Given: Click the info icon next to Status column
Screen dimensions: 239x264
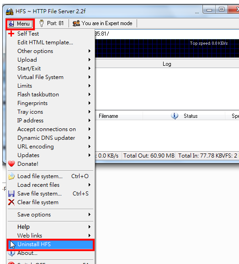Looking at the screenshot, I should tap(175, 116).
